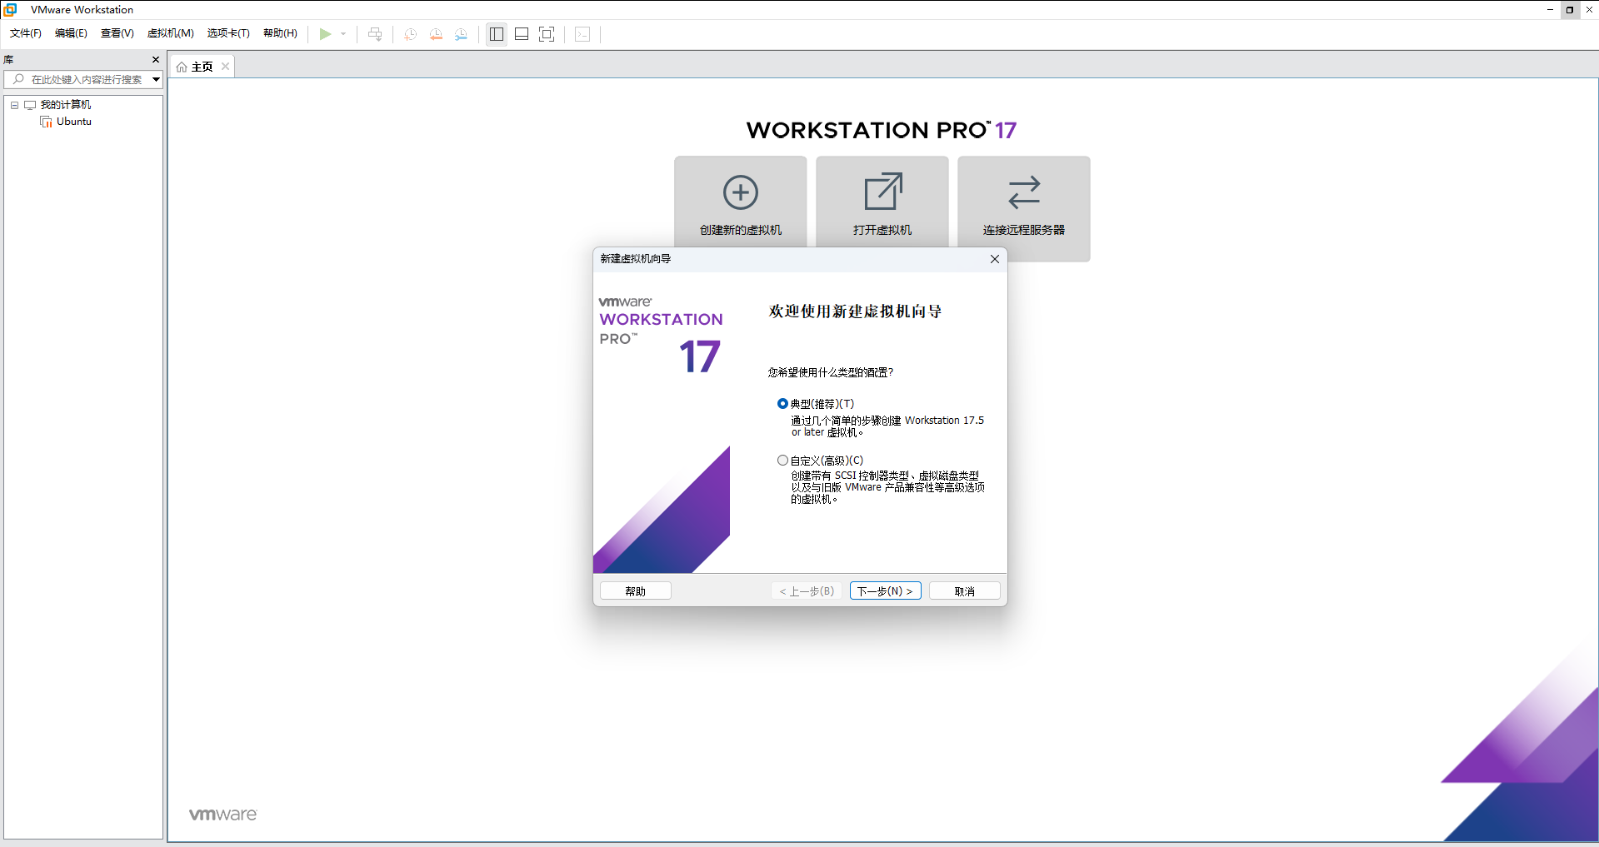Open the 虚拟机(M) menu

point(171,33)
